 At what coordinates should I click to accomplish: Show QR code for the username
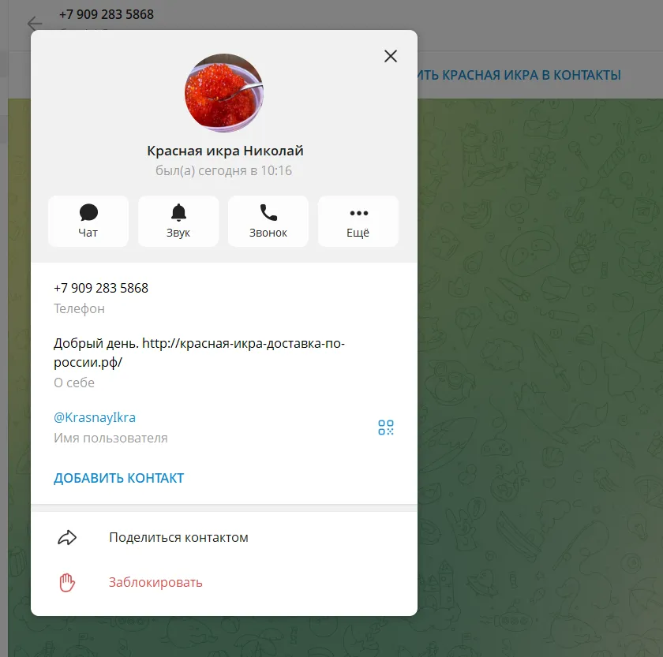point(386,427)
